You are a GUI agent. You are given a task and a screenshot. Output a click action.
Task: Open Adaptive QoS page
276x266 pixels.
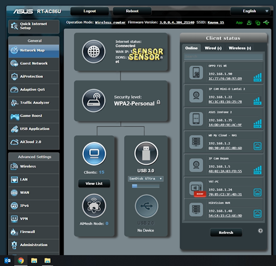[x=33, y=90]
